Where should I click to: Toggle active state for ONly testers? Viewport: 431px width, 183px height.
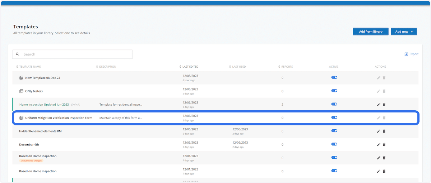(334, 91)
